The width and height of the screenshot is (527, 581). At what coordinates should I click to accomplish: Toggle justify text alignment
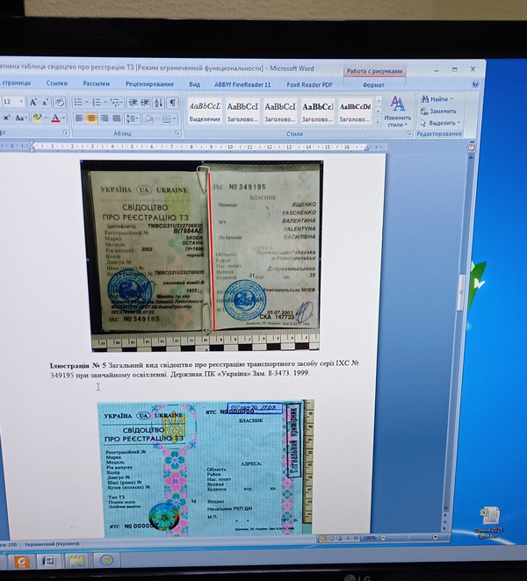pos(117,118)
